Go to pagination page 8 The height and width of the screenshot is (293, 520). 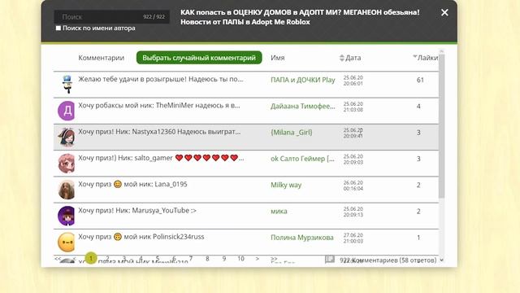click(207, 259)
